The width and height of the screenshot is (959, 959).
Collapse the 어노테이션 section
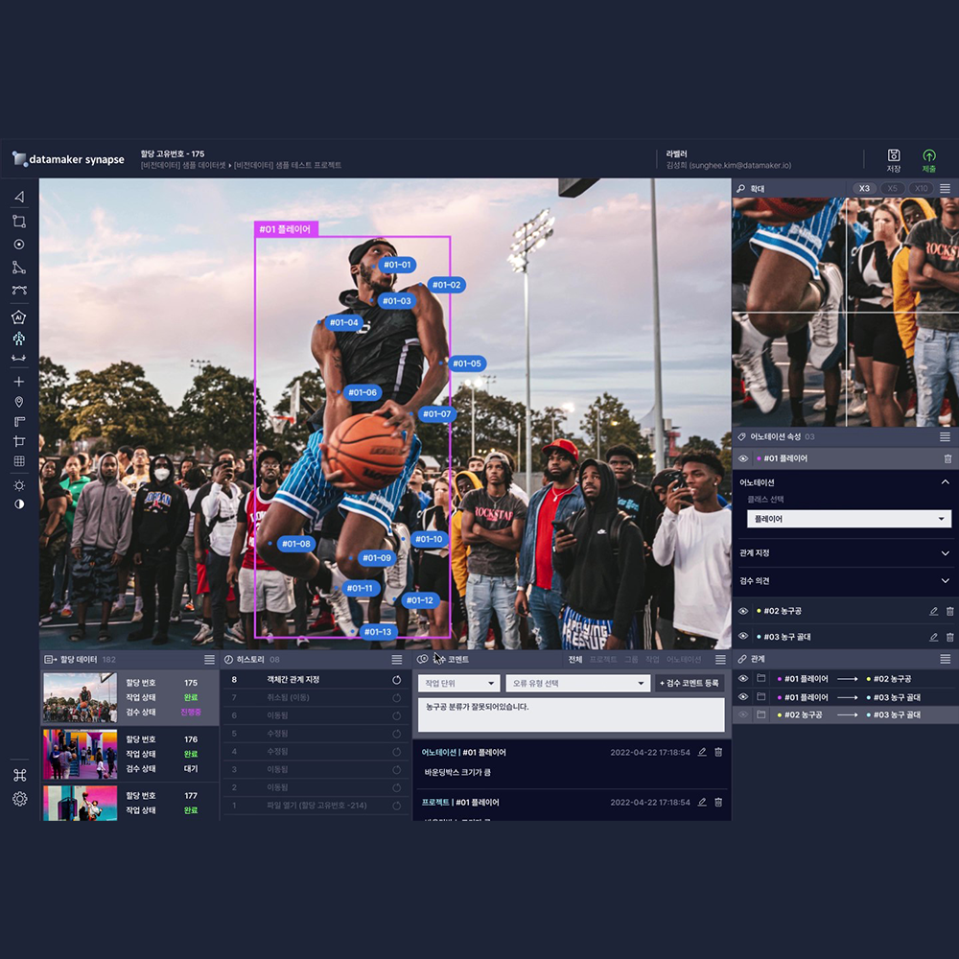point(945,482)
